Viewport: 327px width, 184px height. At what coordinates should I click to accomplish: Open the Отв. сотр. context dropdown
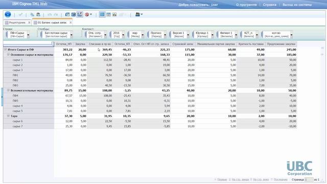[105, 35]
